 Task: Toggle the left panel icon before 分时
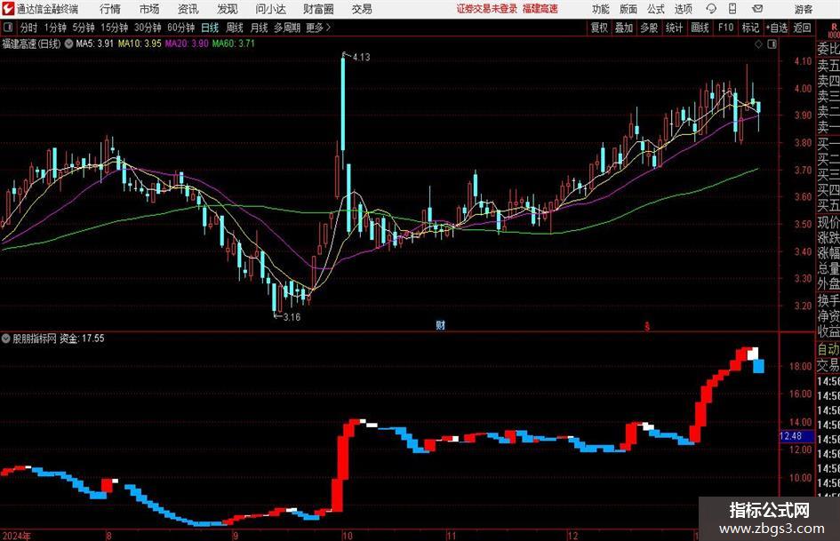[x=8, y=28]
